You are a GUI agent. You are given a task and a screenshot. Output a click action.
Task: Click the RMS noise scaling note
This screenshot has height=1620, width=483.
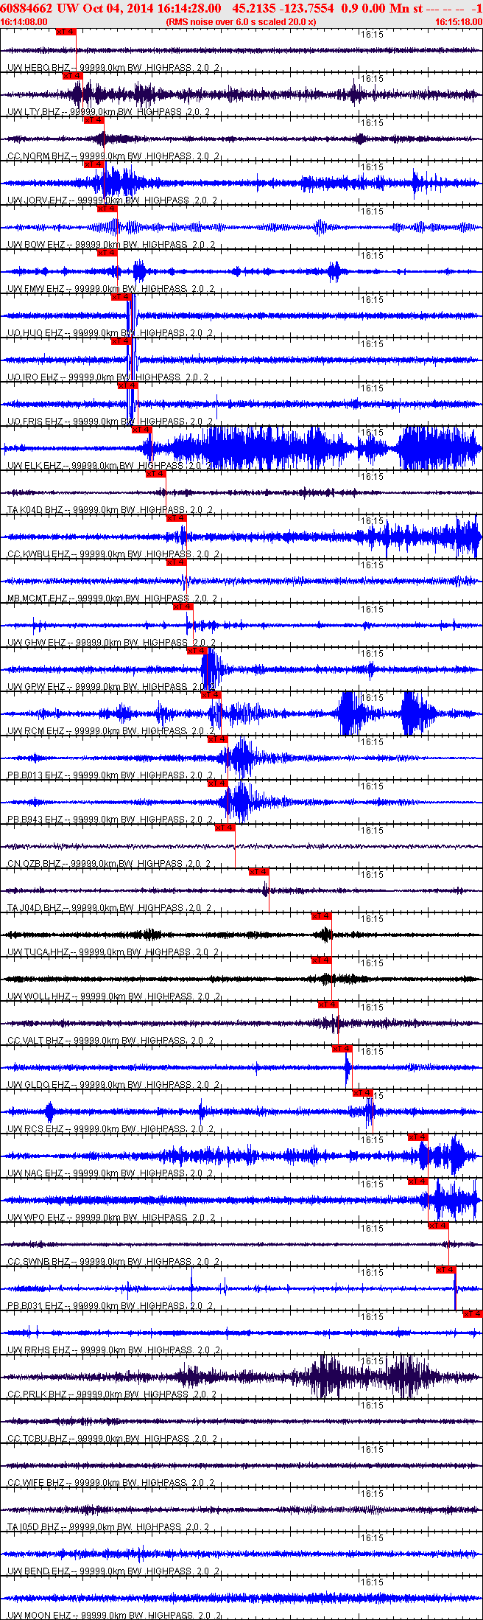241,22
